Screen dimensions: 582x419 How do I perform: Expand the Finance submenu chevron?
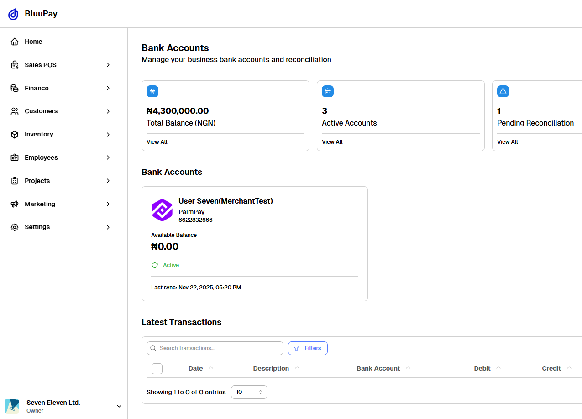click(x=108, y=88)
